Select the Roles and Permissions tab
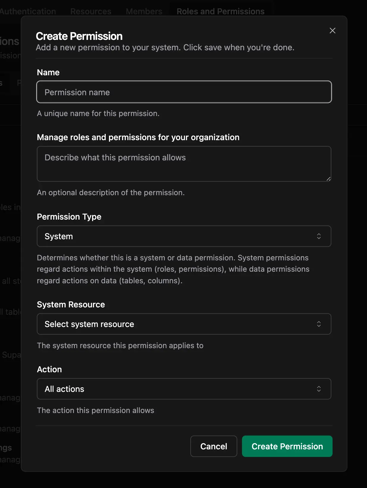Viewport: 367px width, 488px height. click(220, 11)
